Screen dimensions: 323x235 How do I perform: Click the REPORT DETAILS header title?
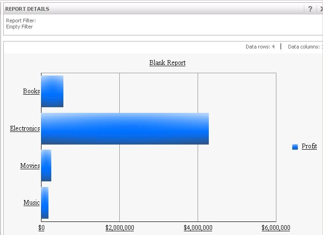pos(27,9)
